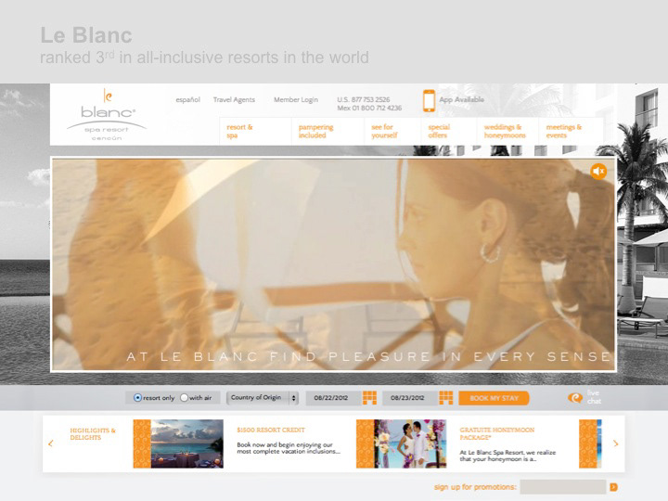Click the U.S. 877 753 2526 phone number

364,99
